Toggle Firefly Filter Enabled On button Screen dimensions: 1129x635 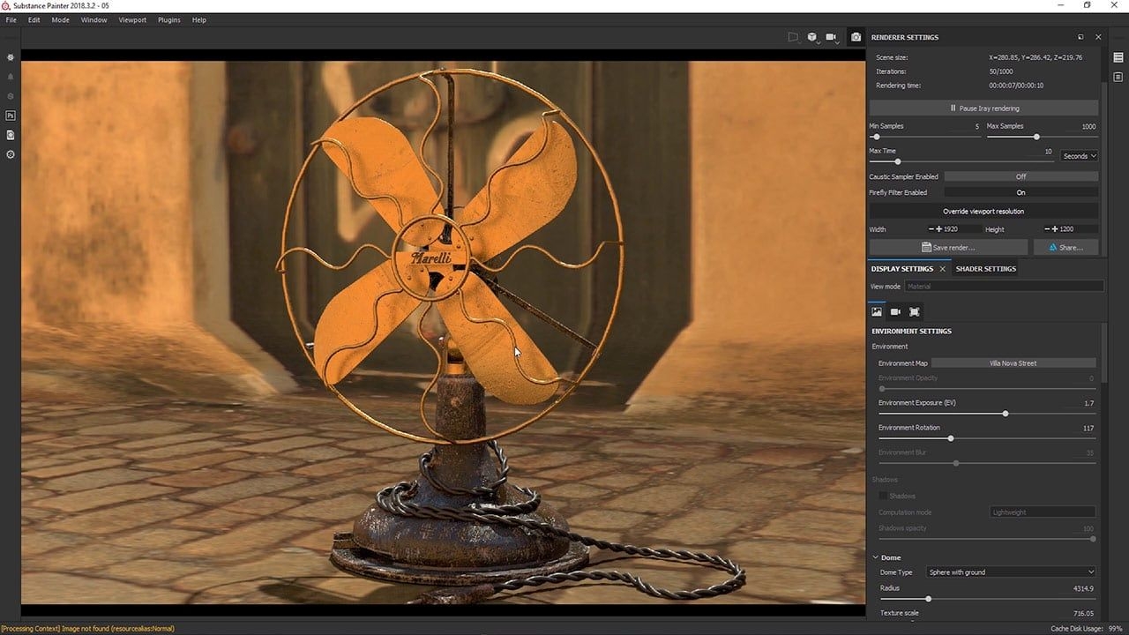(x=1021, y=192)
